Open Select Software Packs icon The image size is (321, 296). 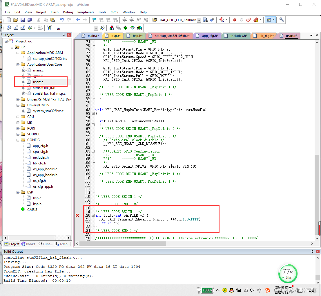pyautogui.click(x=133, y=28)
